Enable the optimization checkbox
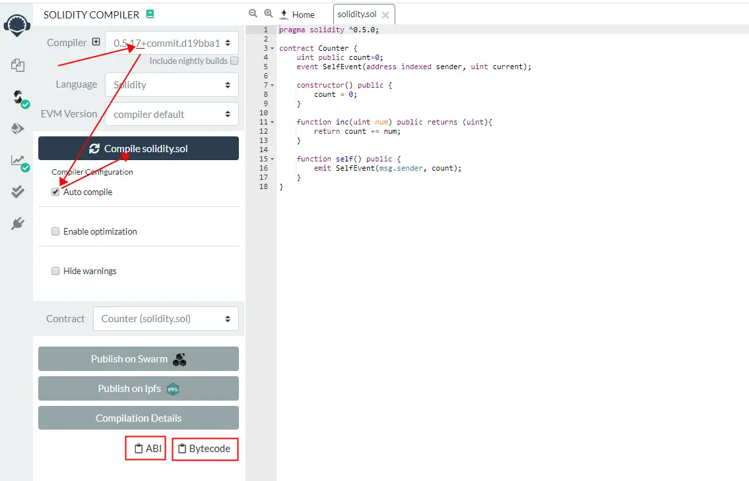Image resolution: width=749 pixels, height=481 pixels. (55, 231)
